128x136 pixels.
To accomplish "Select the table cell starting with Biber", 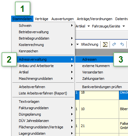I will click(x=124, y=109).
